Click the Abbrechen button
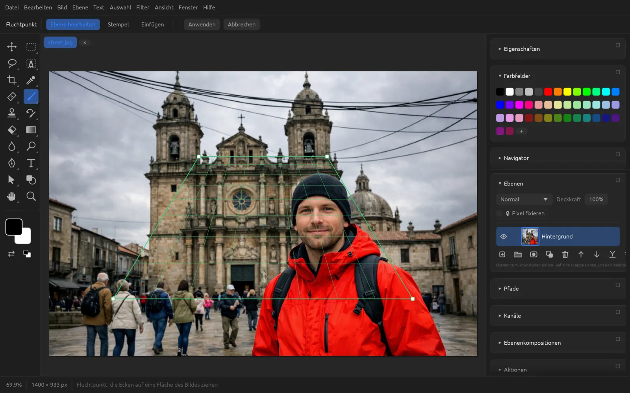630x393 pixels. (241, 24)
